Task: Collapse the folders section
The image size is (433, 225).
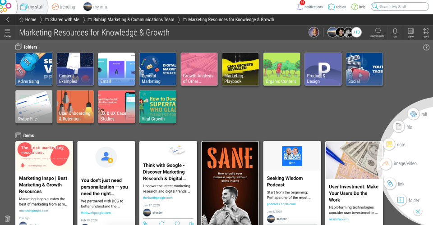Action: (x=18, y=47)
